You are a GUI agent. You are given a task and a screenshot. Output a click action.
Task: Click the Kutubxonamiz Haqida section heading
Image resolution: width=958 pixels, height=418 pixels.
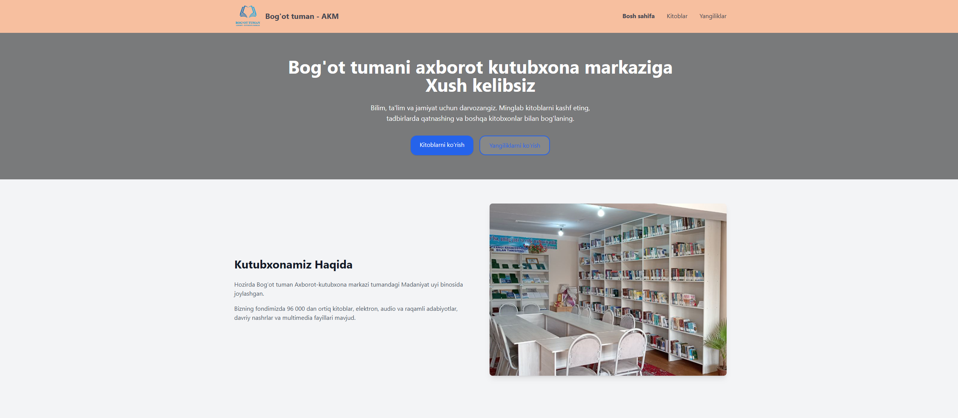[x=293, y=265]
